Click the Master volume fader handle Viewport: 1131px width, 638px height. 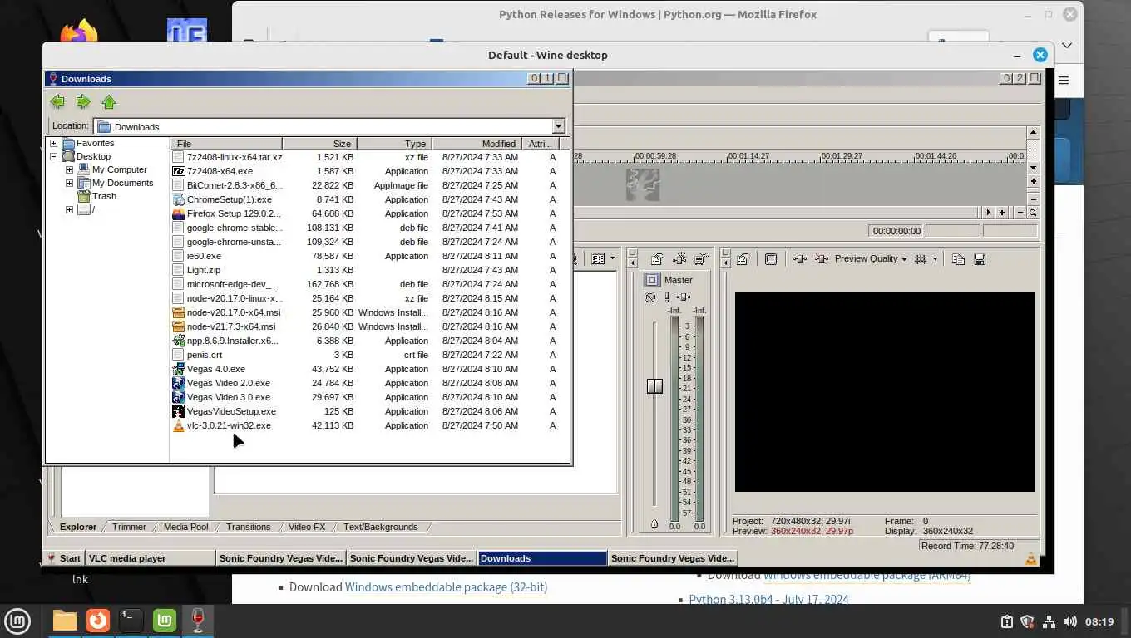(x=654, y=386)
